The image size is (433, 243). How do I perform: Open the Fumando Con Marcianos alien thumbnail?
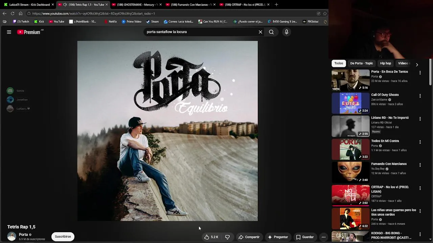[350, 172]
